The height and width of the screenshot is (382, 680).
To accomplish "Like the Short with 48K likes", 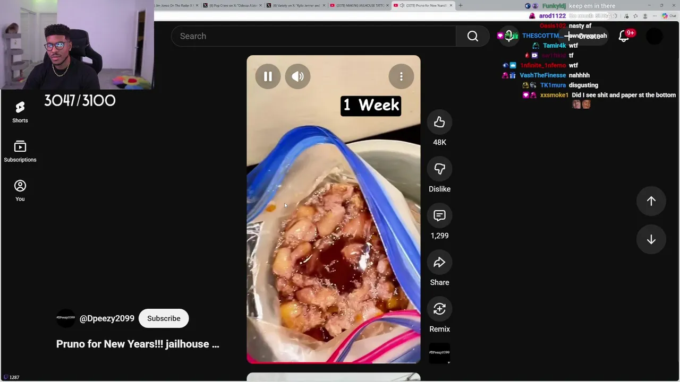I will tap(439, 123).
